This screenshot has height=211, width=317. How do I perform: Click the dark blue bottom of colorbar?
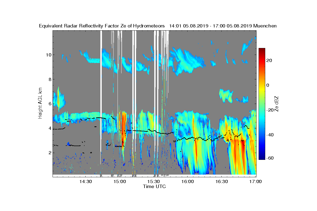(x=262, y=158)
